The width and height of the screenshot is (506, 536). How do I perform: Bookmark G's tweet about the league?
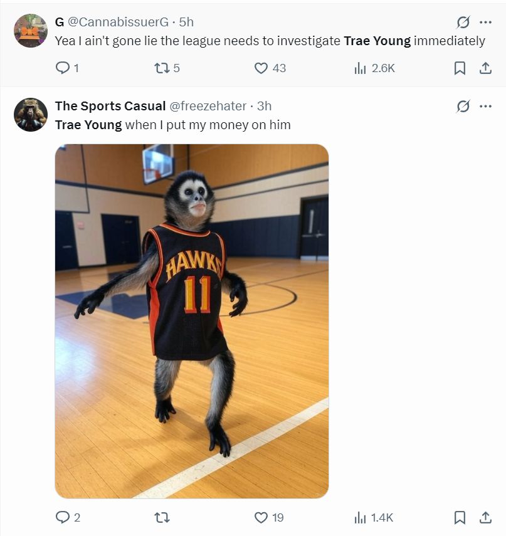point(460,68)
